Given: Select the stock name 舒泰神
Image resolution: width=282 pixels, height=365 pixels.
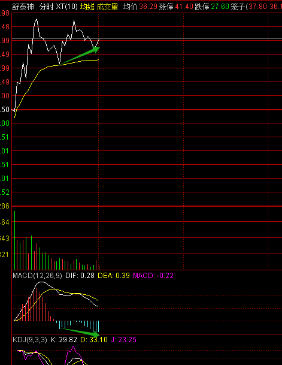Looking at the screenshot, I should 23,7.
